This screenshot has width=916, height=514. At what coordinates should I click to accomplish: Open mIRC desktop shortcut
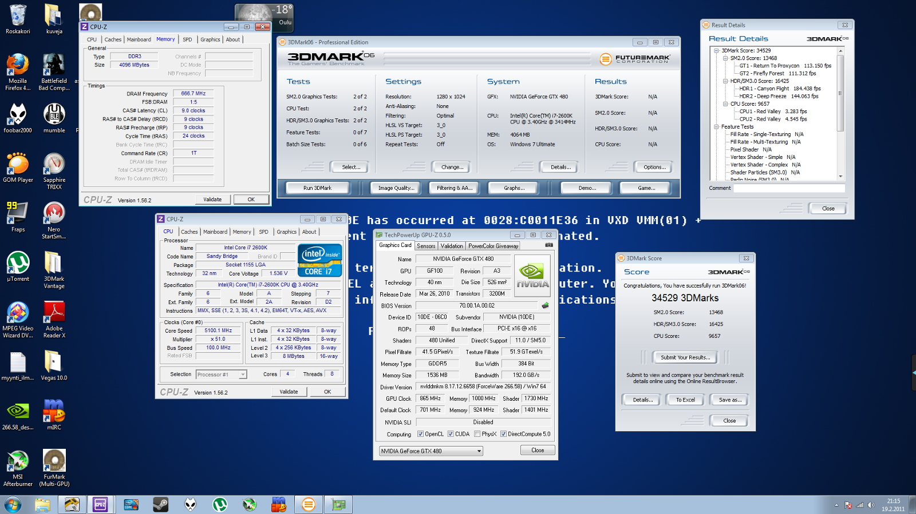54,415
